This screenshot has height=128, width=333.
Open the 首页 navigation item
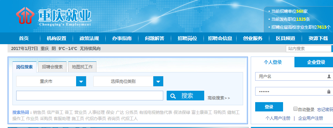tap(24, 39)
